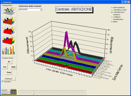
Task: Rotate chart with Down button
Action: (9, 72)
